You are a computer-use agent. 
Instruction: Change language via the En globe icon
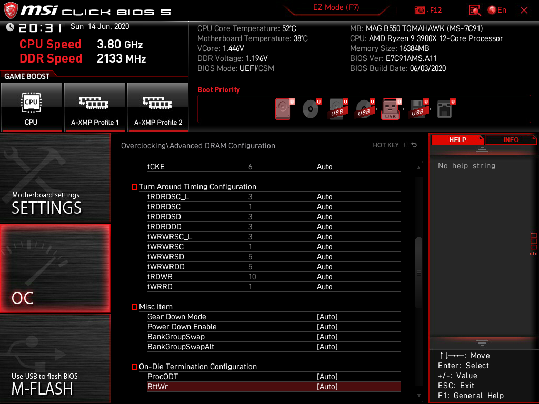click(497, 11)
